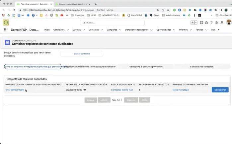Open the Informes tab

tap(183, 30)
